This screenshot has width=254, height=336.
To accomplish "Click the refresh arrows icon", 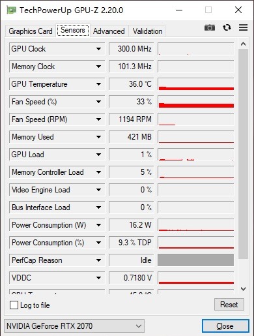I will [227, 27].
